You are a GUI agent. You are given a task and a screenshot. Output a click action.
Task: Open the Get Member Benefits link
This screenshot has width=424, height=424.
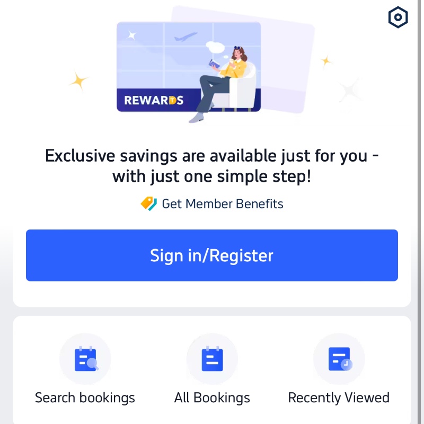pos(222,204)
